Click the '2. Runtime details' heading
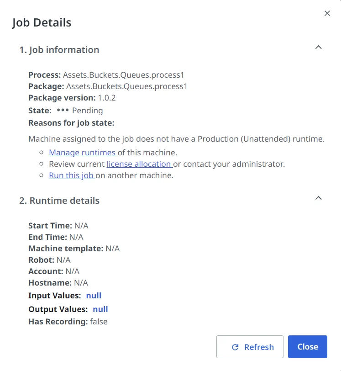This screenshot has height=371, width=341. tap(59, 201)
